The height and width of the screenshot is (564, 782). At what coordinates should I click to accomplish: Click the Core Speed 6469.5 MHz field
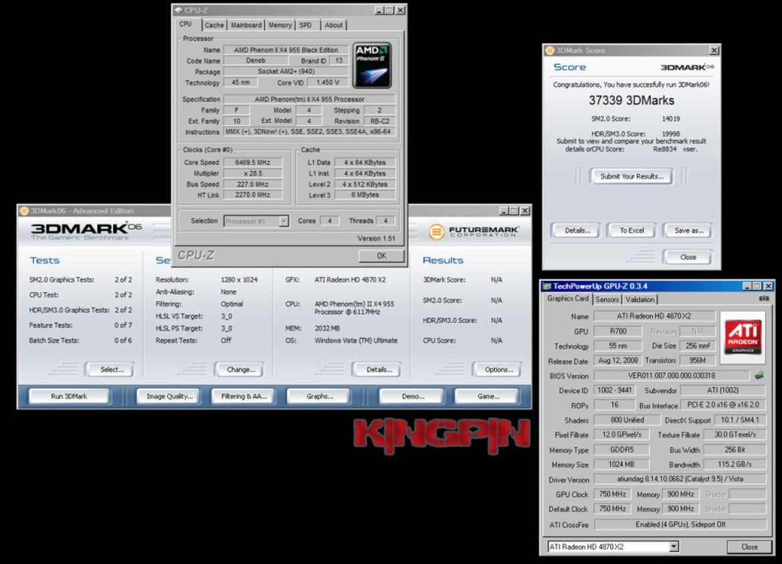click(253, 162)
